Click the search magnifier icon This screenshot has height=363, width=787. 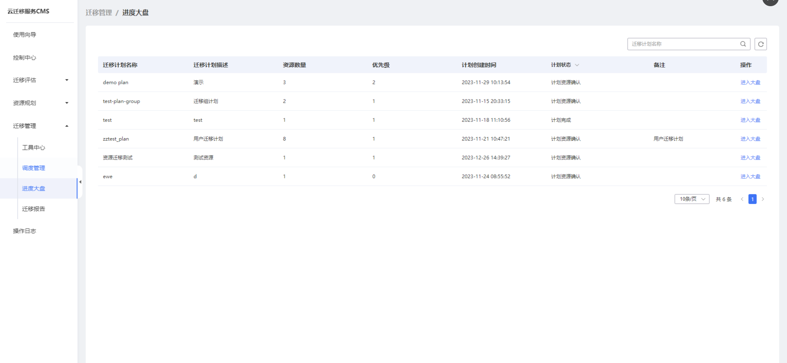(x=743, y=44)
